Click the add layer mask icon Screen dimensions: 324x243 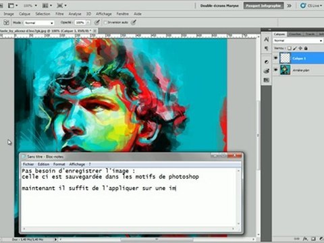point(313,239)
